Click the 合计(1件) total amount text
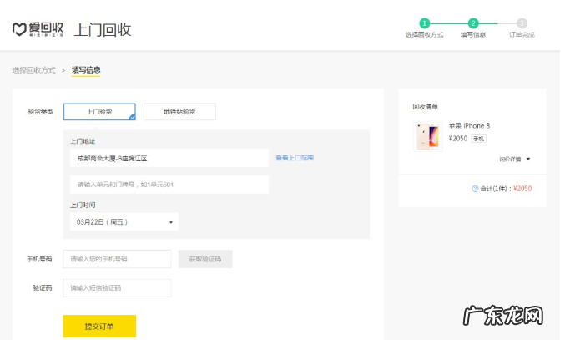The width and height of the screenshot is (575, 340). 506,189
